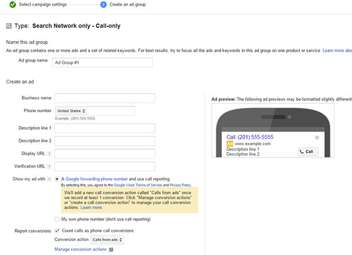This screenshot has height=255, width=352.
Task: Open the Manage conversion actions link
Action: (80, 250)
